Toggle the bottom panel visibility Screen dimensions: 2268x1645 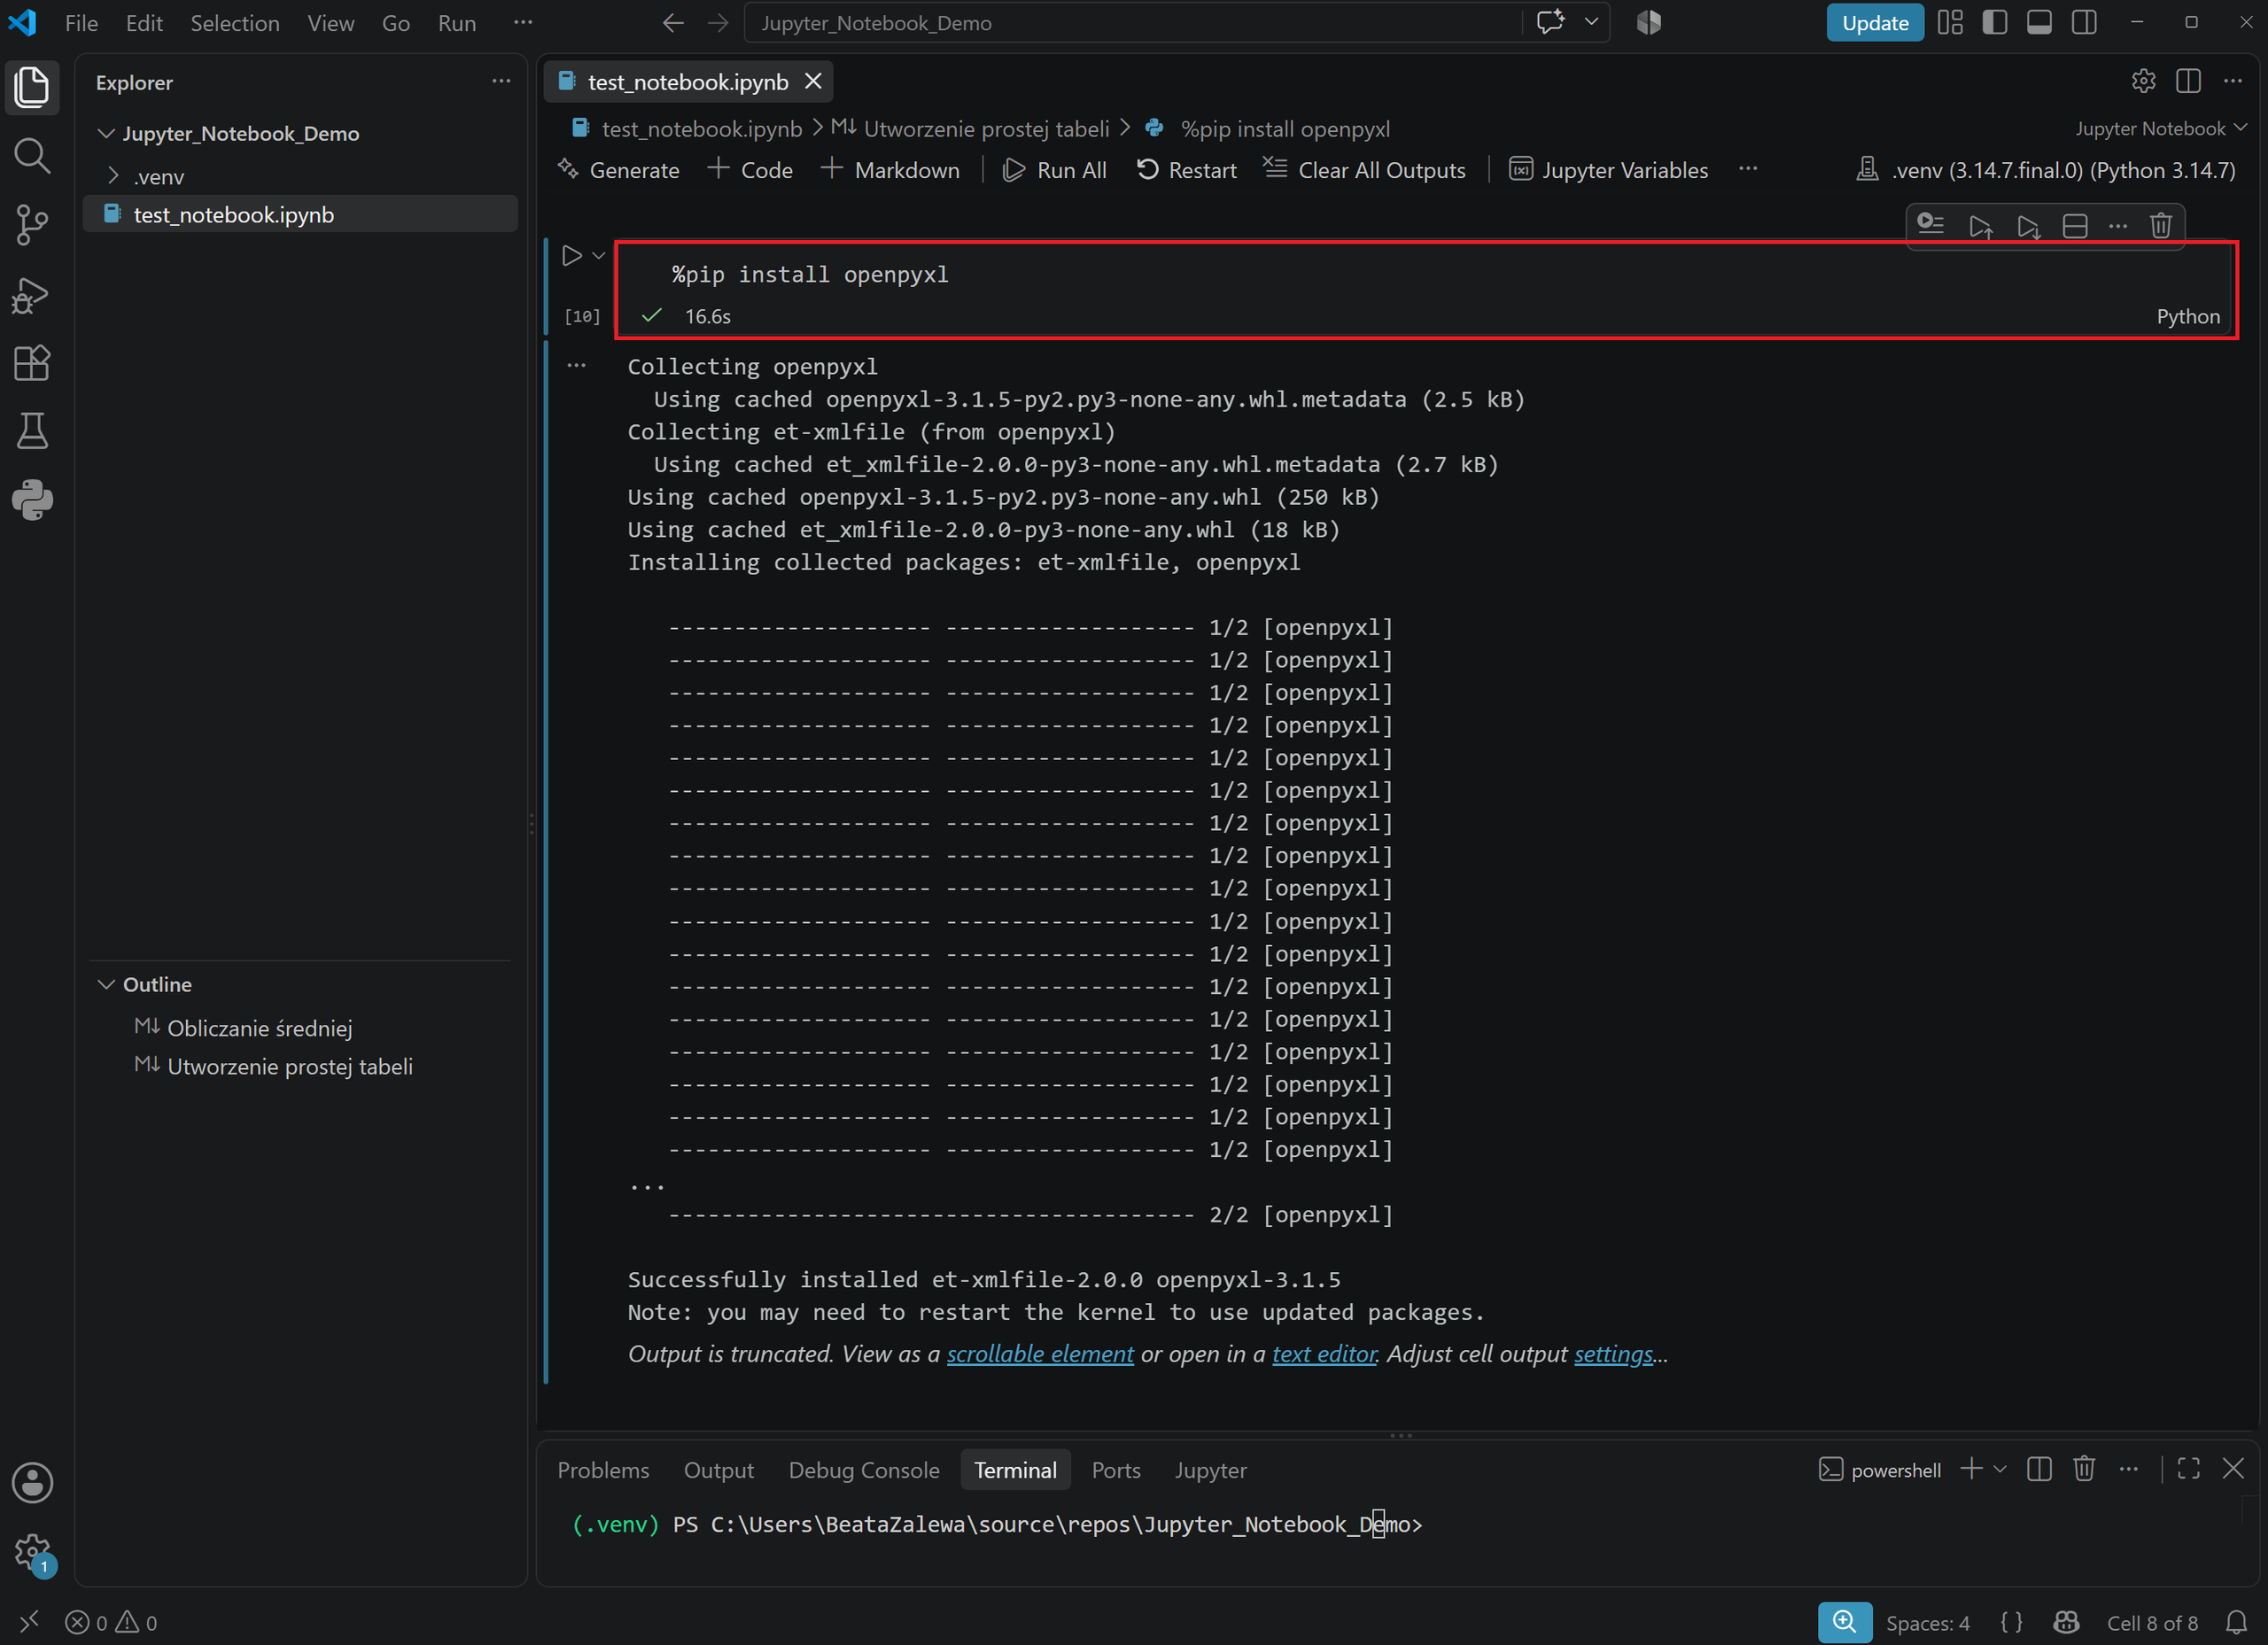coord(2039,22)
